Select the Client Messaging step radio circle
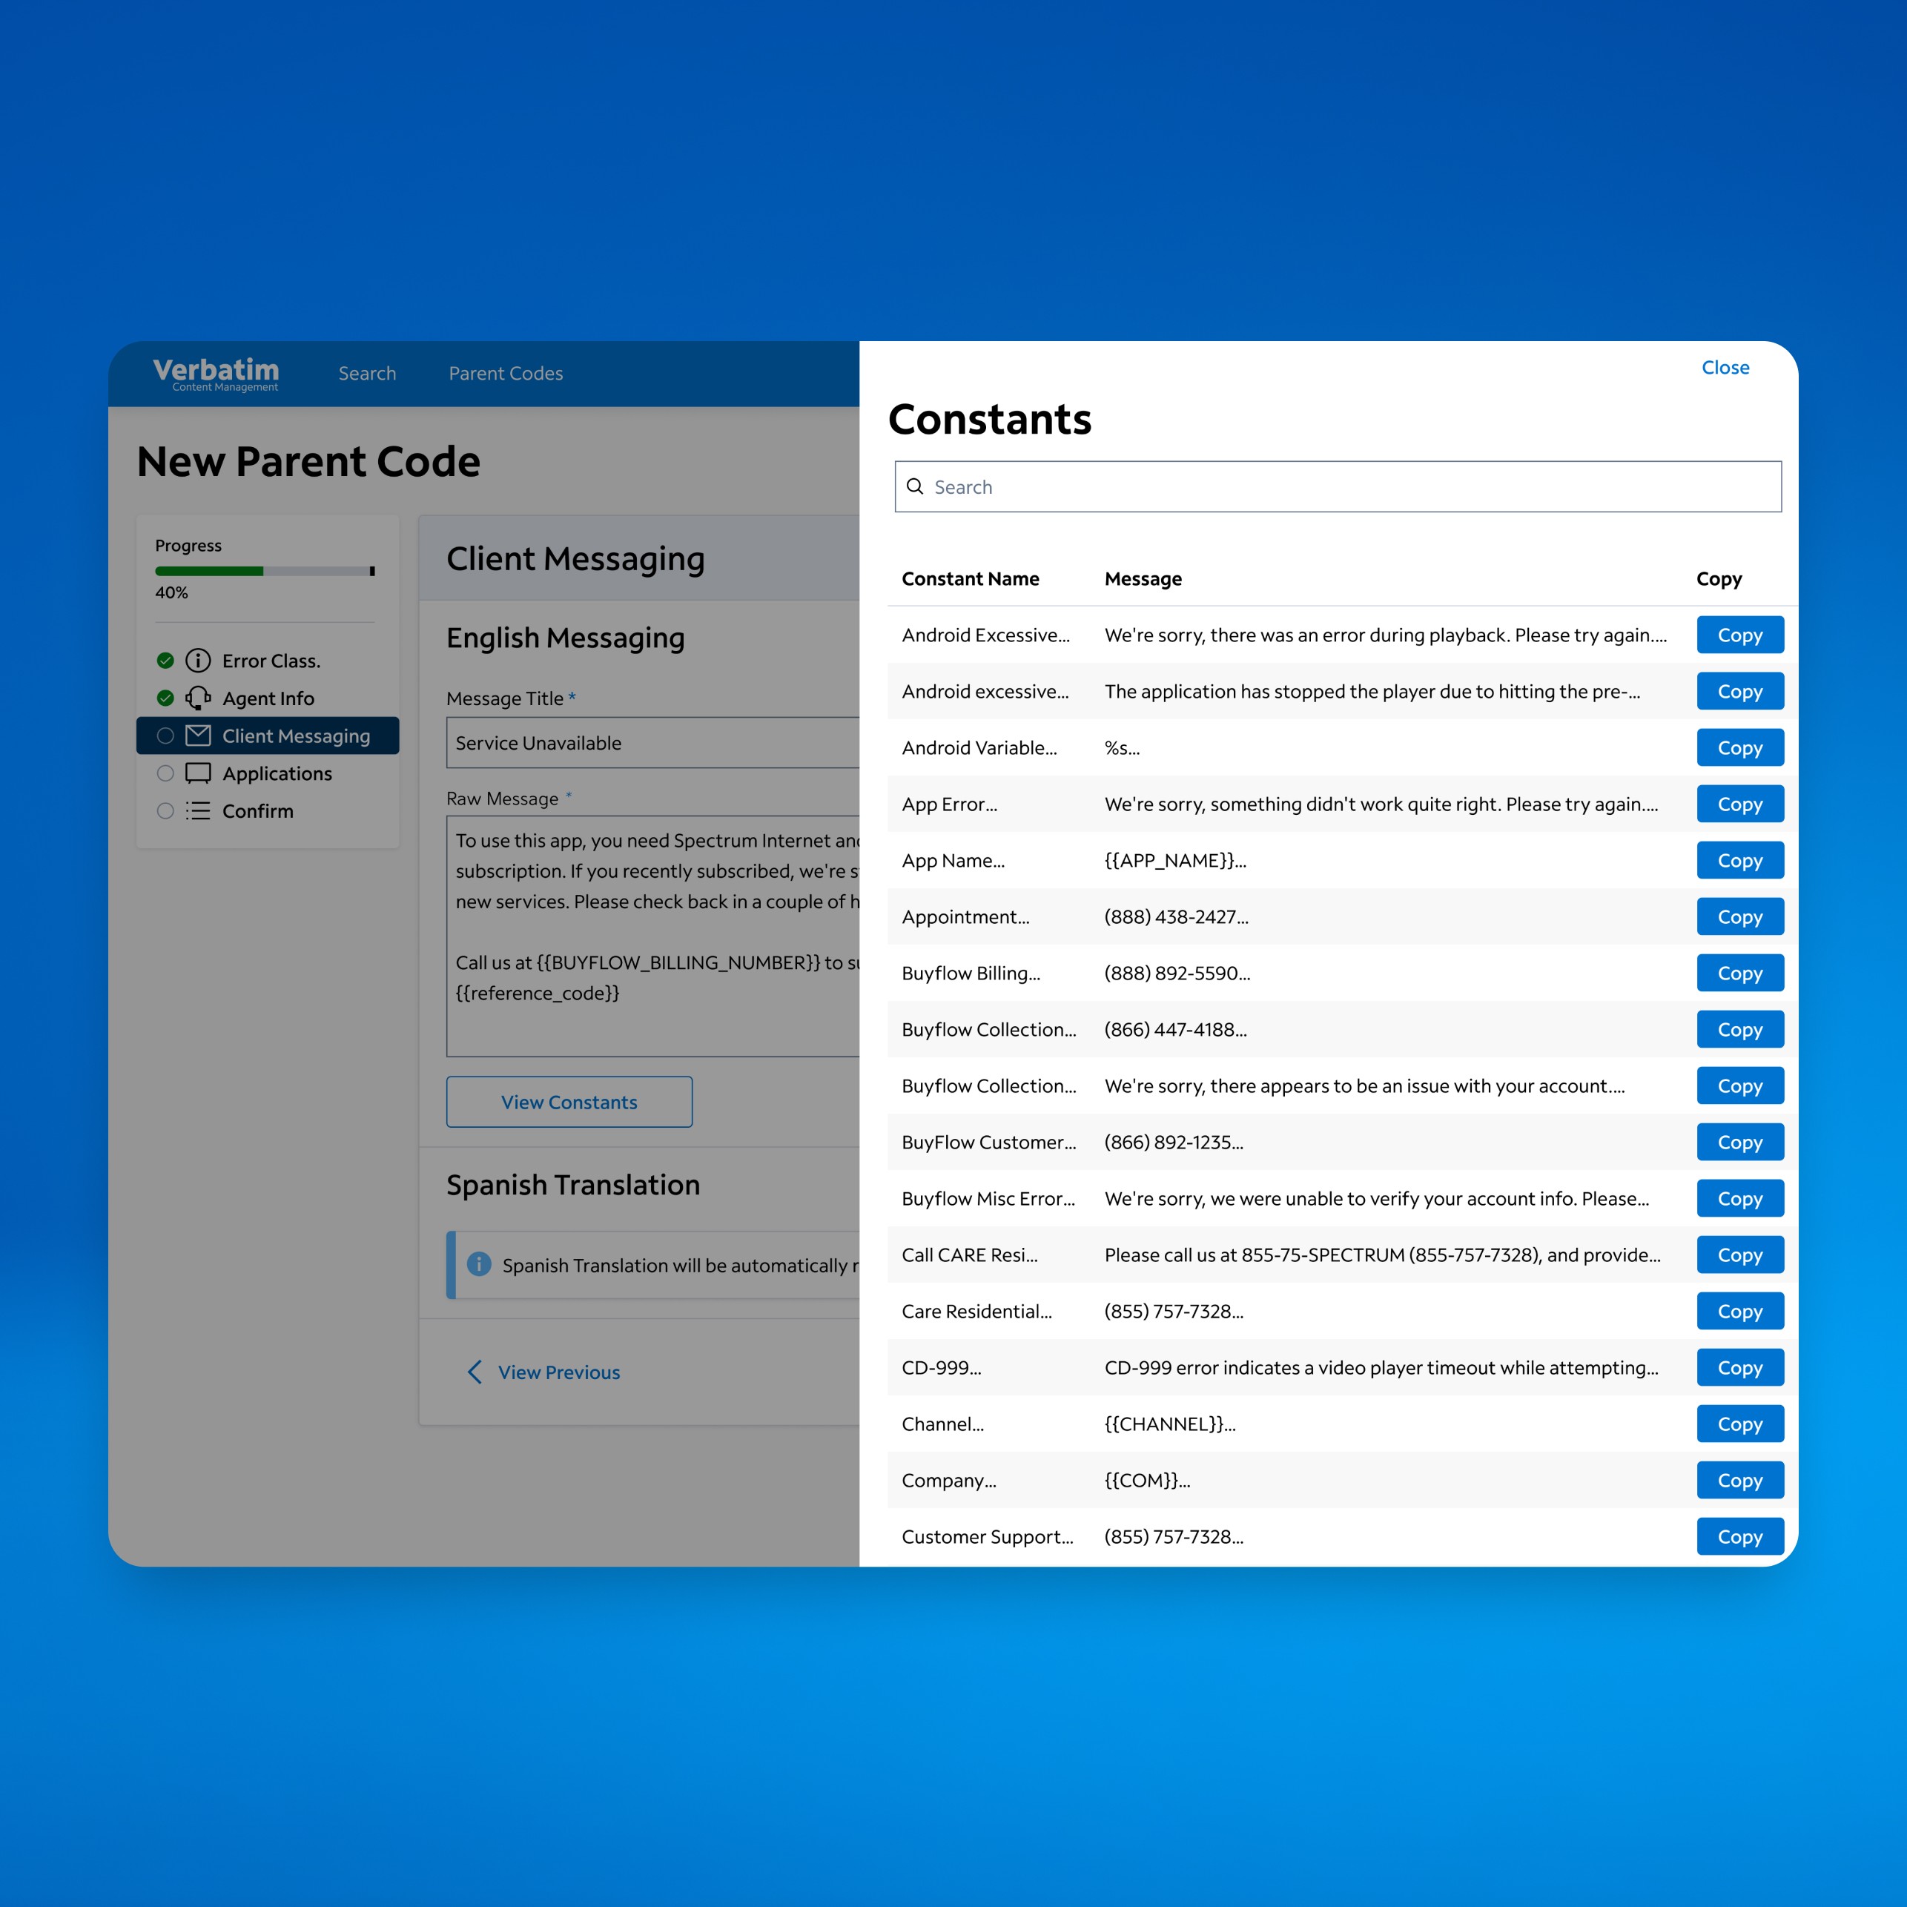Screen dimensions: 1907x1907 [x=166, y=736]
